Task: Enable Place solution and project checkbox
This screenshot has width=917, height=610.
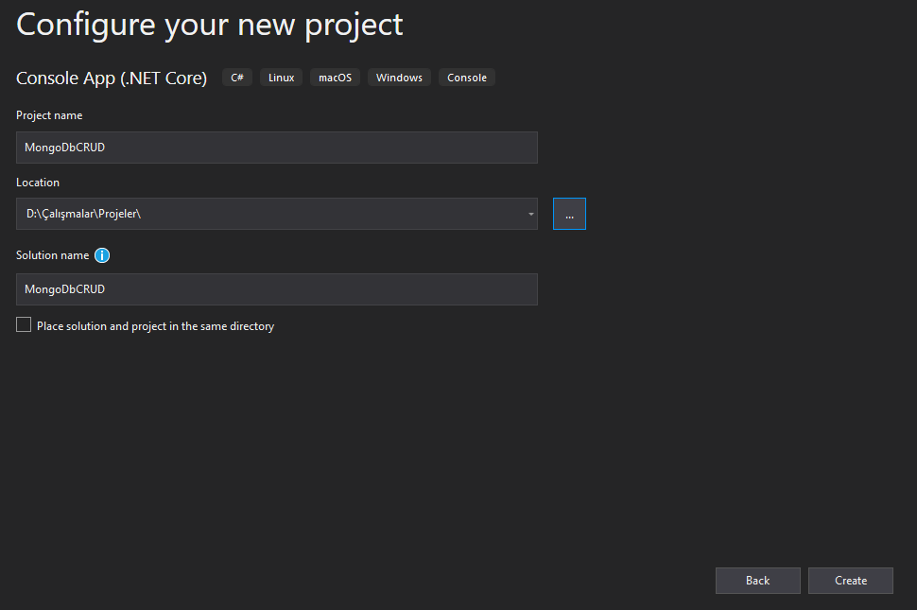Action: [24, 324]
